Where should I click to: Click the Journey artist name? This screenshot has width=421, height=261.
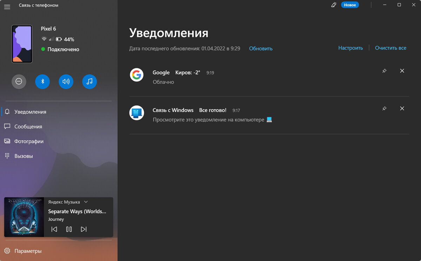coord(56,219)
